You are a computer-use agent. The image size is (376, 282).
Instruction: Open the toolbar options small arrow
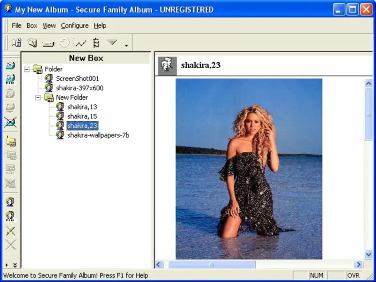(126, 45)
